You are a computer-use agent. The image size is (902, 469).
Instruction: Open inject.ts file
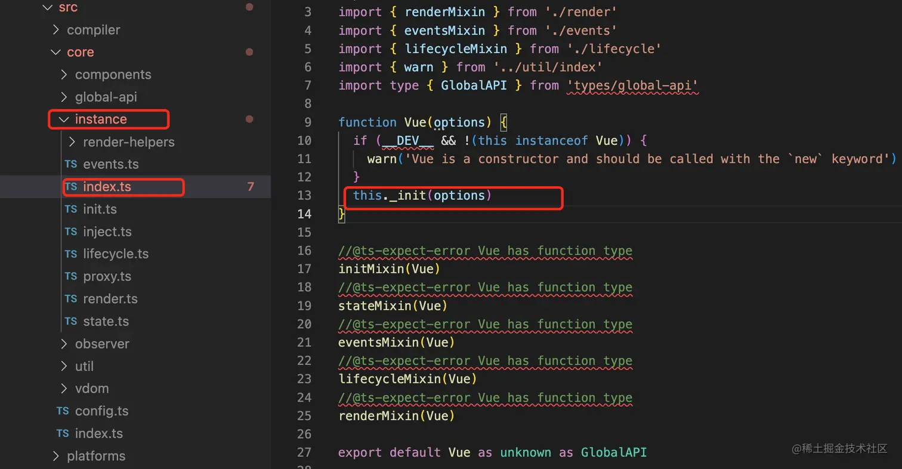click(107, 232)
